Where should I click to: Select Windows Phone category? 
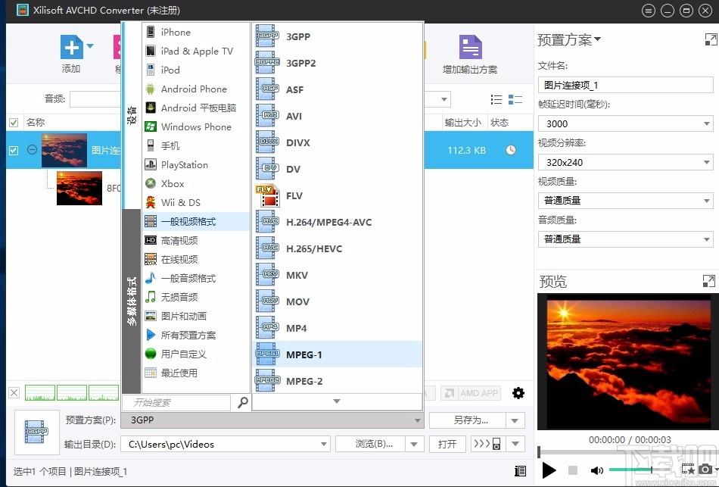coord(196,126)
